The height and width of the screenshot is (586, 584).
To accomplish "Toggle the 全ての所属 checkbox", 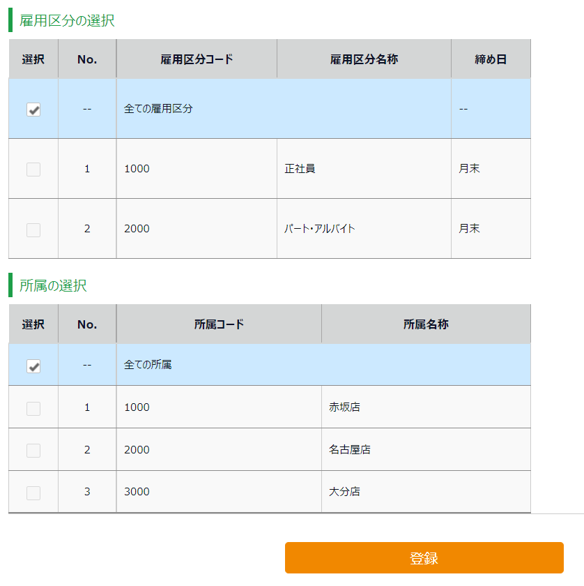I will pos(33,366).
